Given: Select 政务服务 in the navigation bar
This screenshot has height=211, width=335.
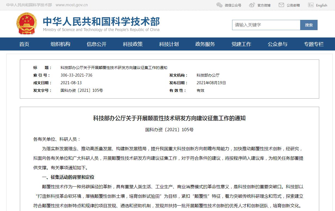Looking at the screenshot, I should click(x=205, y=44).
